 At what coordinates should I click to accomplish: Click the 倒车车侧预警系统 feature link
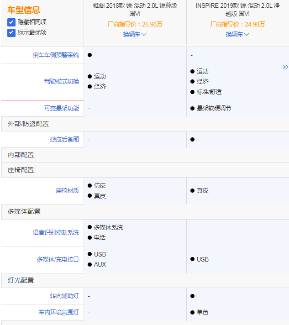click(x=56, y=55)
